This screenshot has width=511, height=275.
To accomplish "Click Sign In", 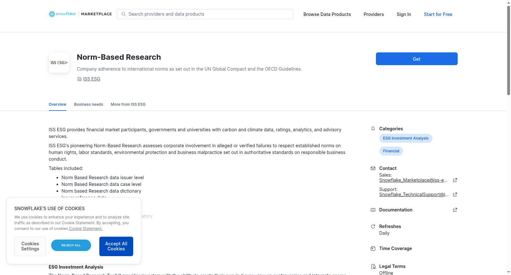I will [404, 14].
